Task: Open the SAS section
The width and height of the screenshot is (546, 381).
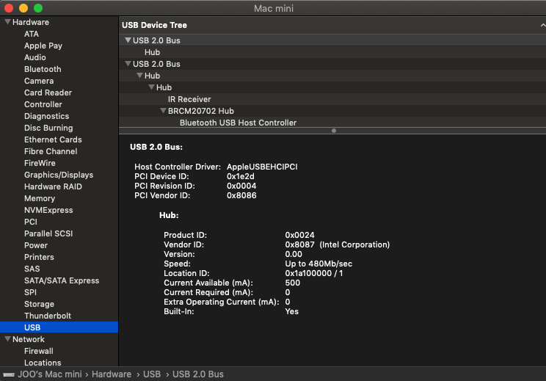Action: point(32,269)
